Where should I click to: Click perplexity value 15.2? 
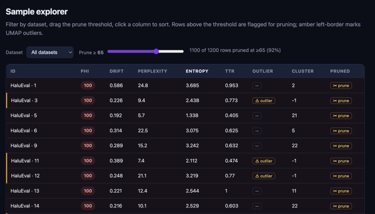pyautogui.click(x=142, y=145)
